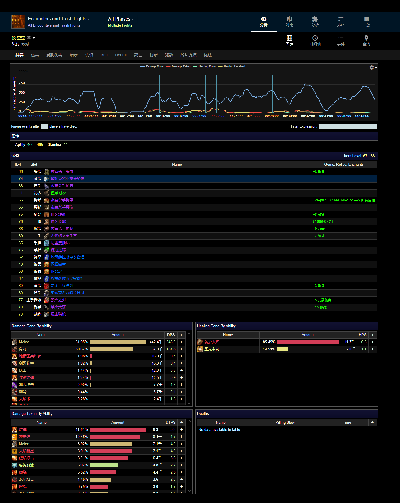Switch to the 伤害 damage tab
400x503 pixels.
pyautogui.click(x=35, y=55)
